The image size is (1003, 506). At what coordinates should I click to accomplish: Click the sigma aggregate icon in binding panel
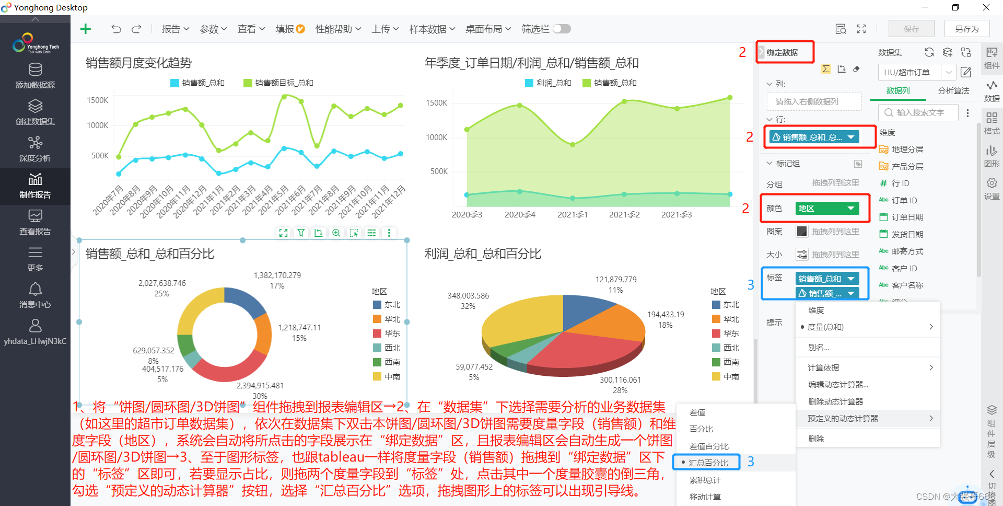826,69
